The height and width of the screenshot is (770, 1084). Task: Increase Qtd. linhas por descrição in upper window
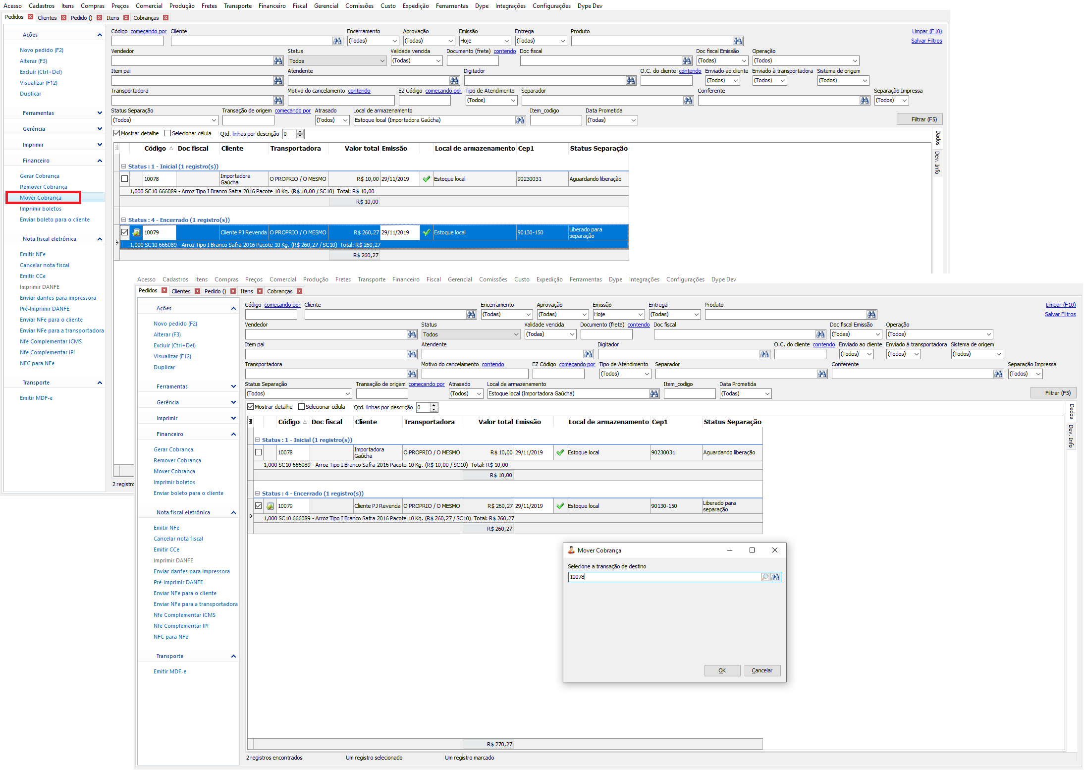coord(300,132)
